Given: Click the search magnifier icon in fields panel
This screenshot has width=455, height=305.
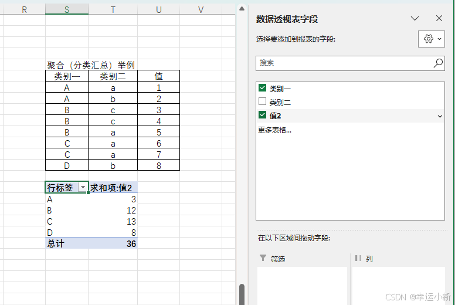Looking at the screenshot, I should 438,63.
